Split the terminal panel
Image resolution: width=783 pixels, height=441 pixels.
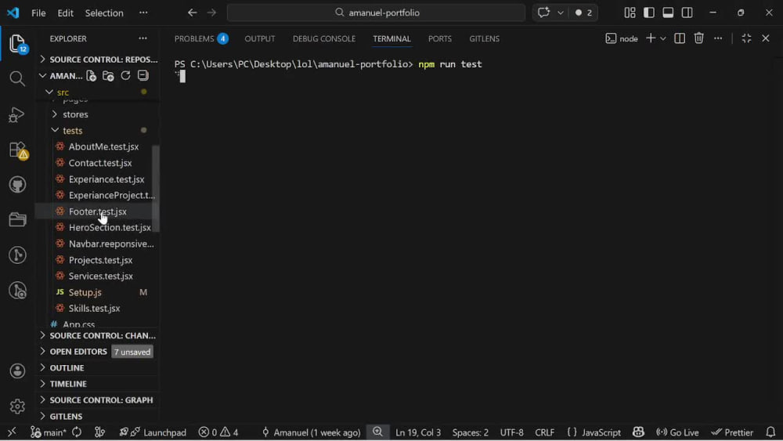(x=680, y=38)
